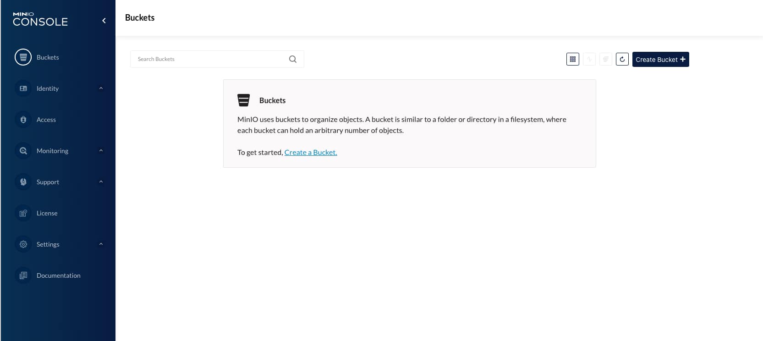Follow the 'Create a Bucket.' link
This screenshot has width=763, height=341.
click(311, 153)
